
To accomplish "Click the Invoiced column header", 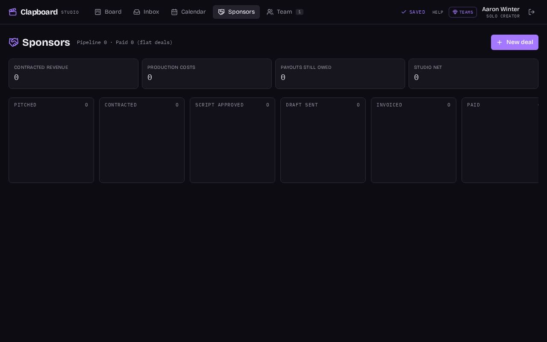I will 414,105.
